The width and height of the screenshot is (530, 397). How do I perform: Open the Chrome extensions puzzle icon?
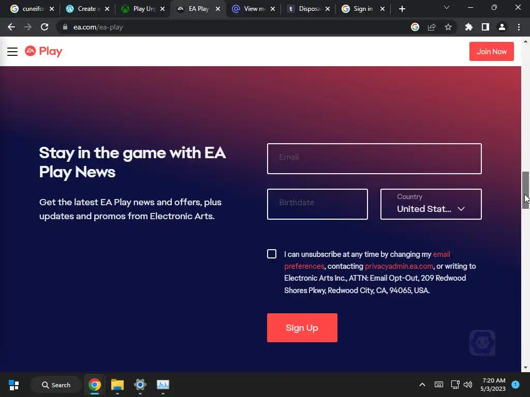tap(469, 27)
